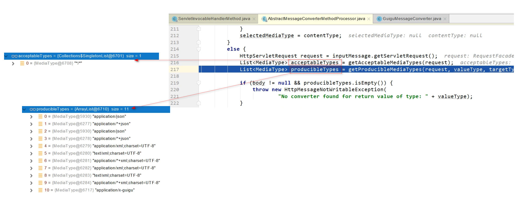Click fold end marker on line 222
519x210 pixels.
[199, 103]
